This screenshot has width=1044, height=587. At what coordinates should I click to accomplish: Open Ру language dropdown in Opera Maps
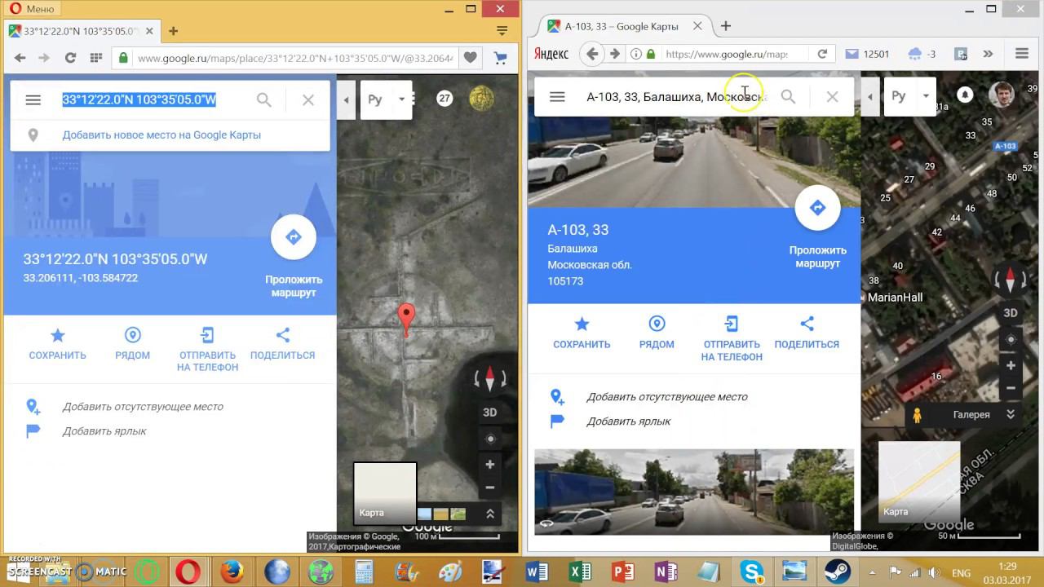pos(386,99)
